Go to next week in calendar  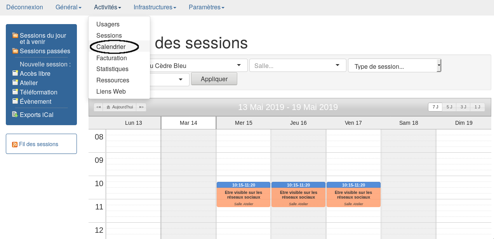point(141,107)
